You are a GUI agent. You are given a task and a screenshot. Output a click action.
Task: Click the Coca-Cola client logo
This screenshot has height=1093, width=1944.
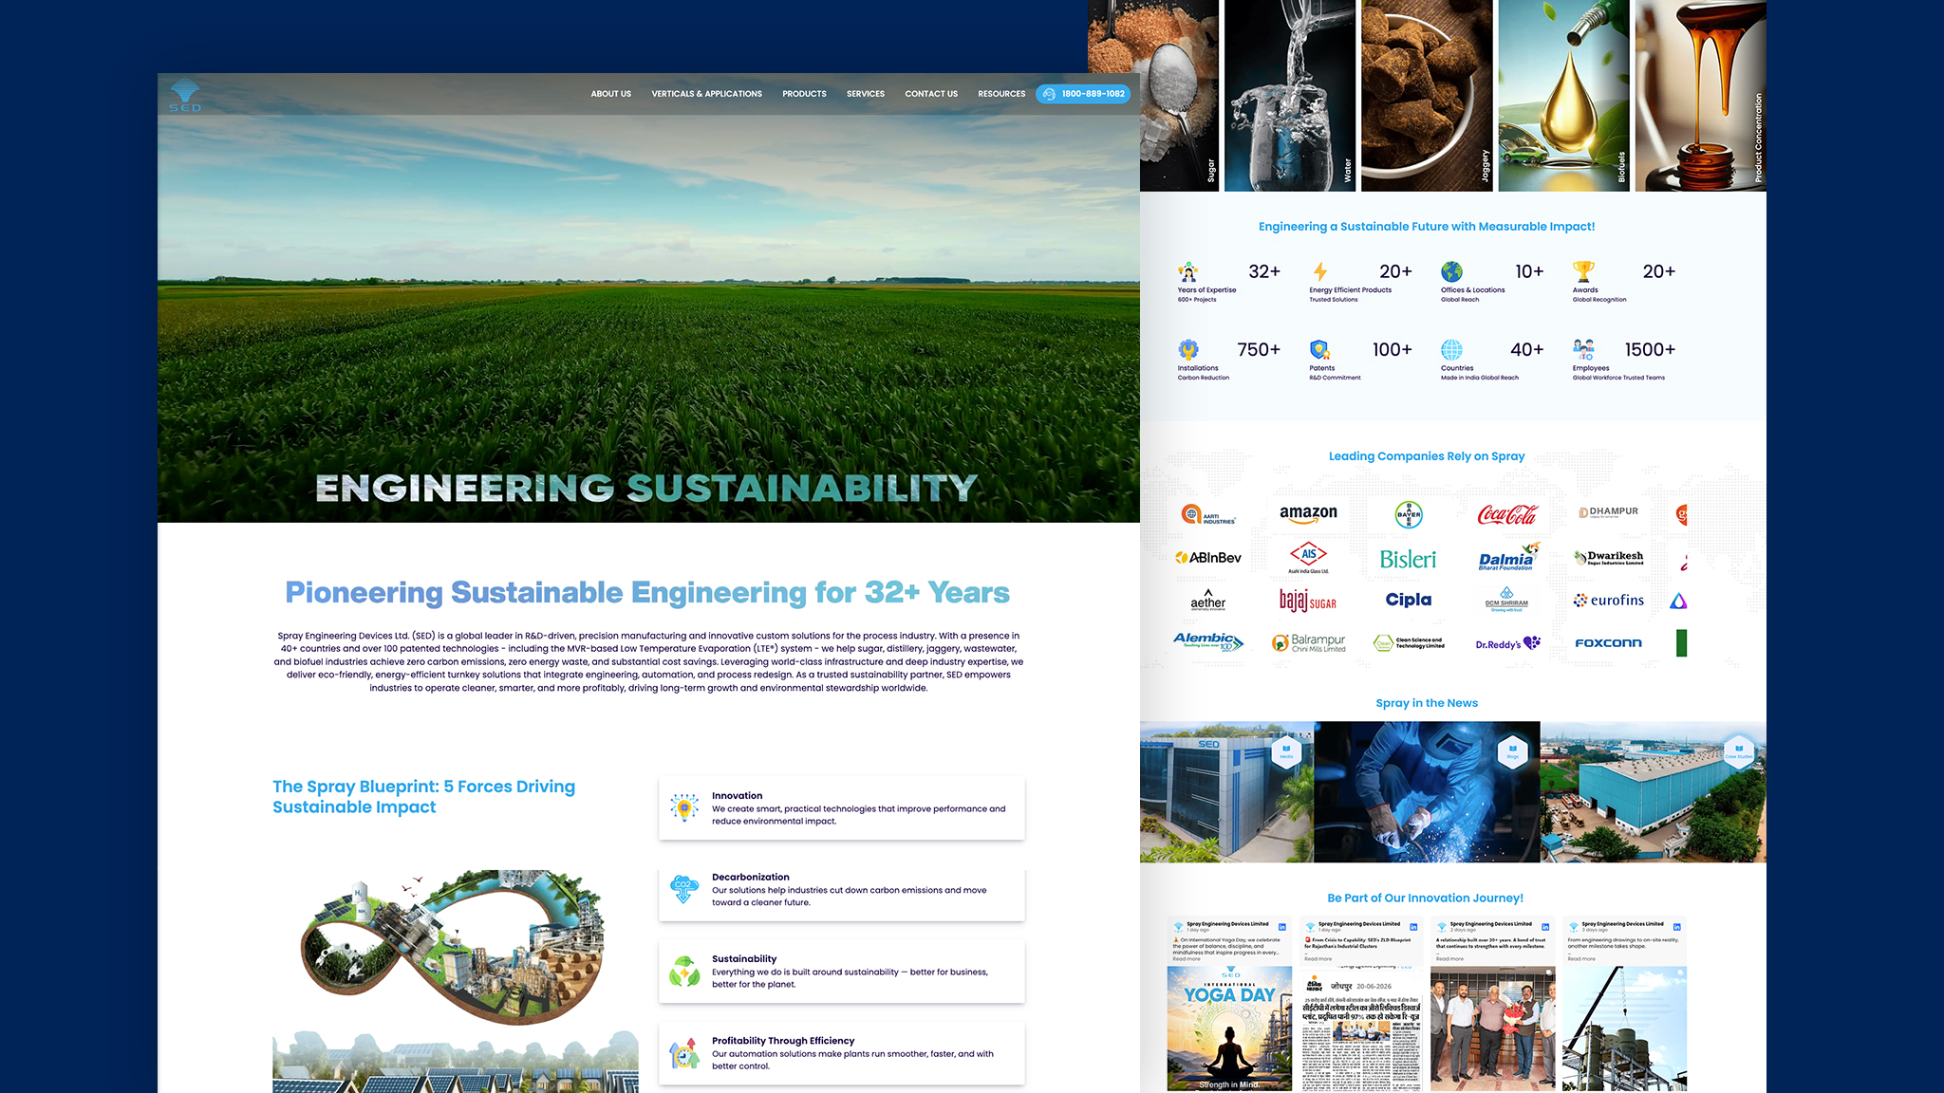pyautogui.click(x=1507, y=514)
